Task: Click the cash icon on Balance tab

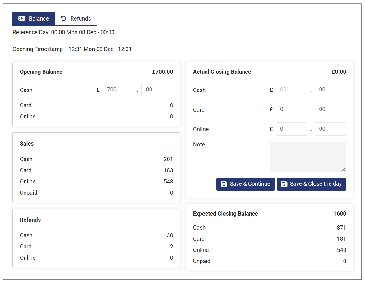Action: click(x=21, y=19)
